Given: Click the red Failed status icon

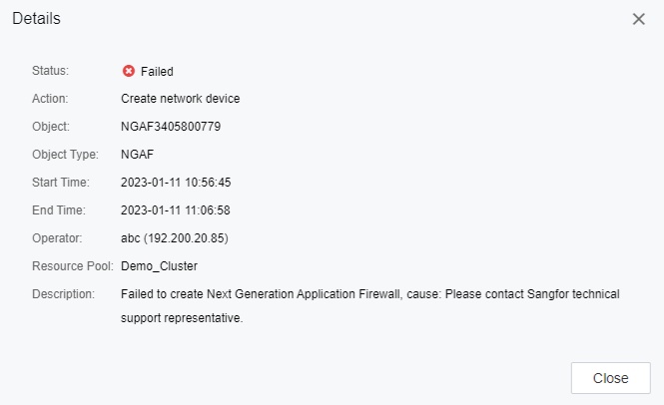Looking at the screenshot, I should coord(128,71).
